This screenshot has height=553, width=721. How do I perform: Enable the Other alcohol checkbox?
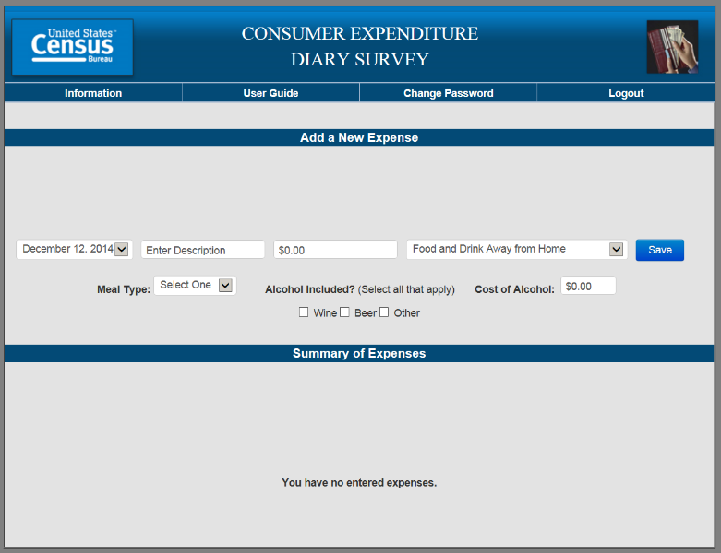(x=384, y=312)
